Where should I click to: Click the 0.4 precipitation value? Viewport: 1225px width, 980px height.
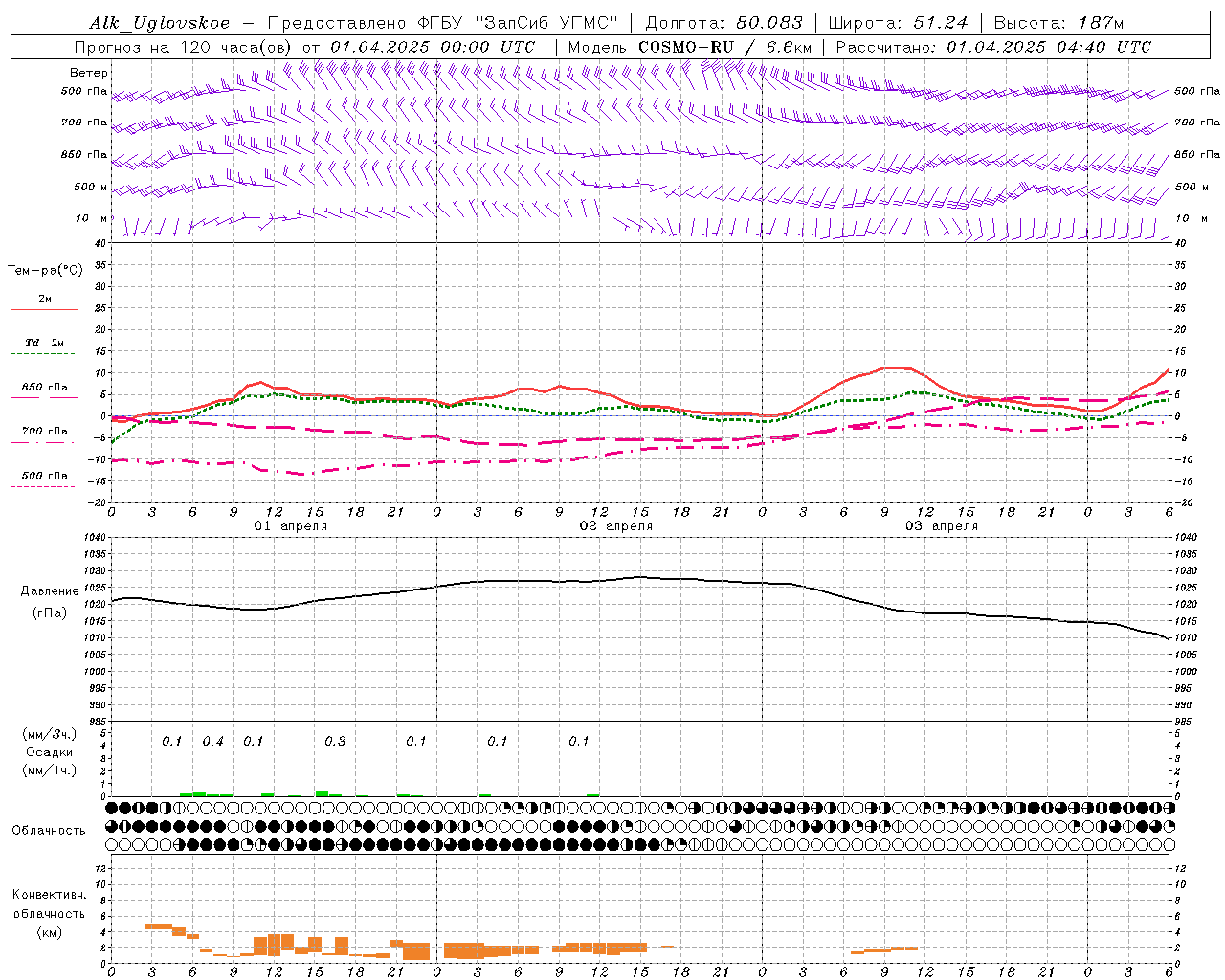[212, 742]
